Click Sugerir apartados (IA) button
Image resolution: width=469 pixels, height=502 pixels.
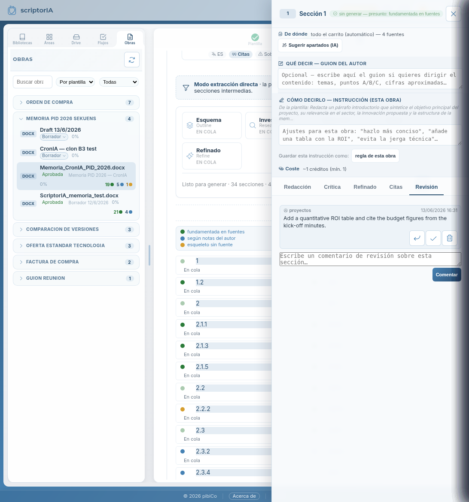click(310, 45)
